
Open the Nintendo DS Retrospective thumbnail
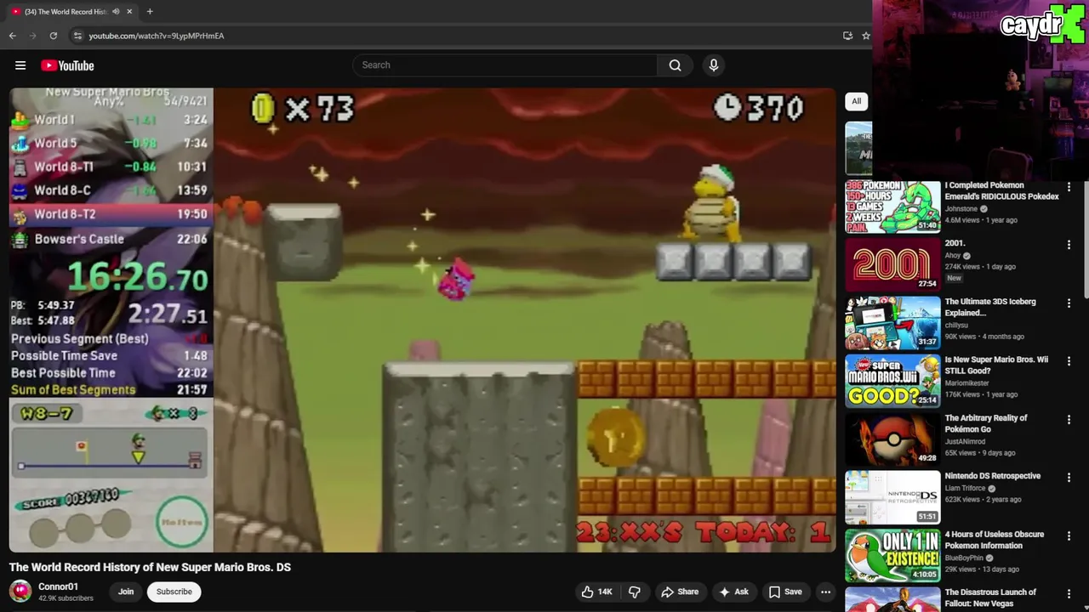(x=892, y=497)
